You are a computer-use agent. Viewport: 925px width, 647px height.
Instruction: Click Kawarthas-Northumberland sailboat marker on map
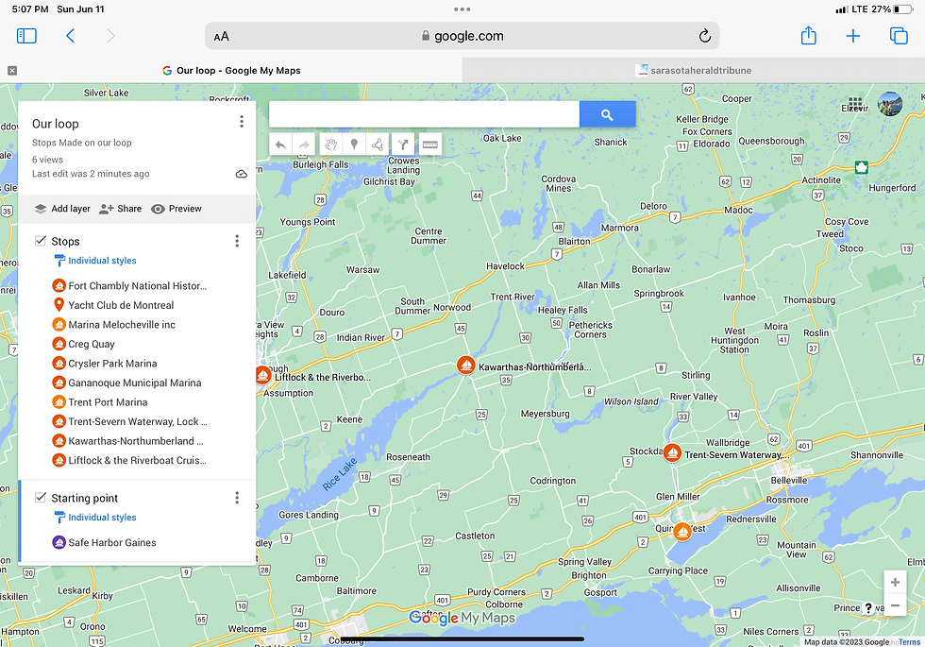pyautogui.click(x=466, y=366)
